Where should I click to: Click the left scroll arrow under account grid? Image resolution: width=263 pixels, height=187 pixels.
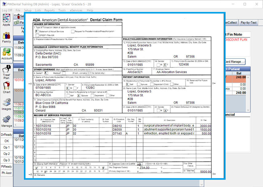16,125
